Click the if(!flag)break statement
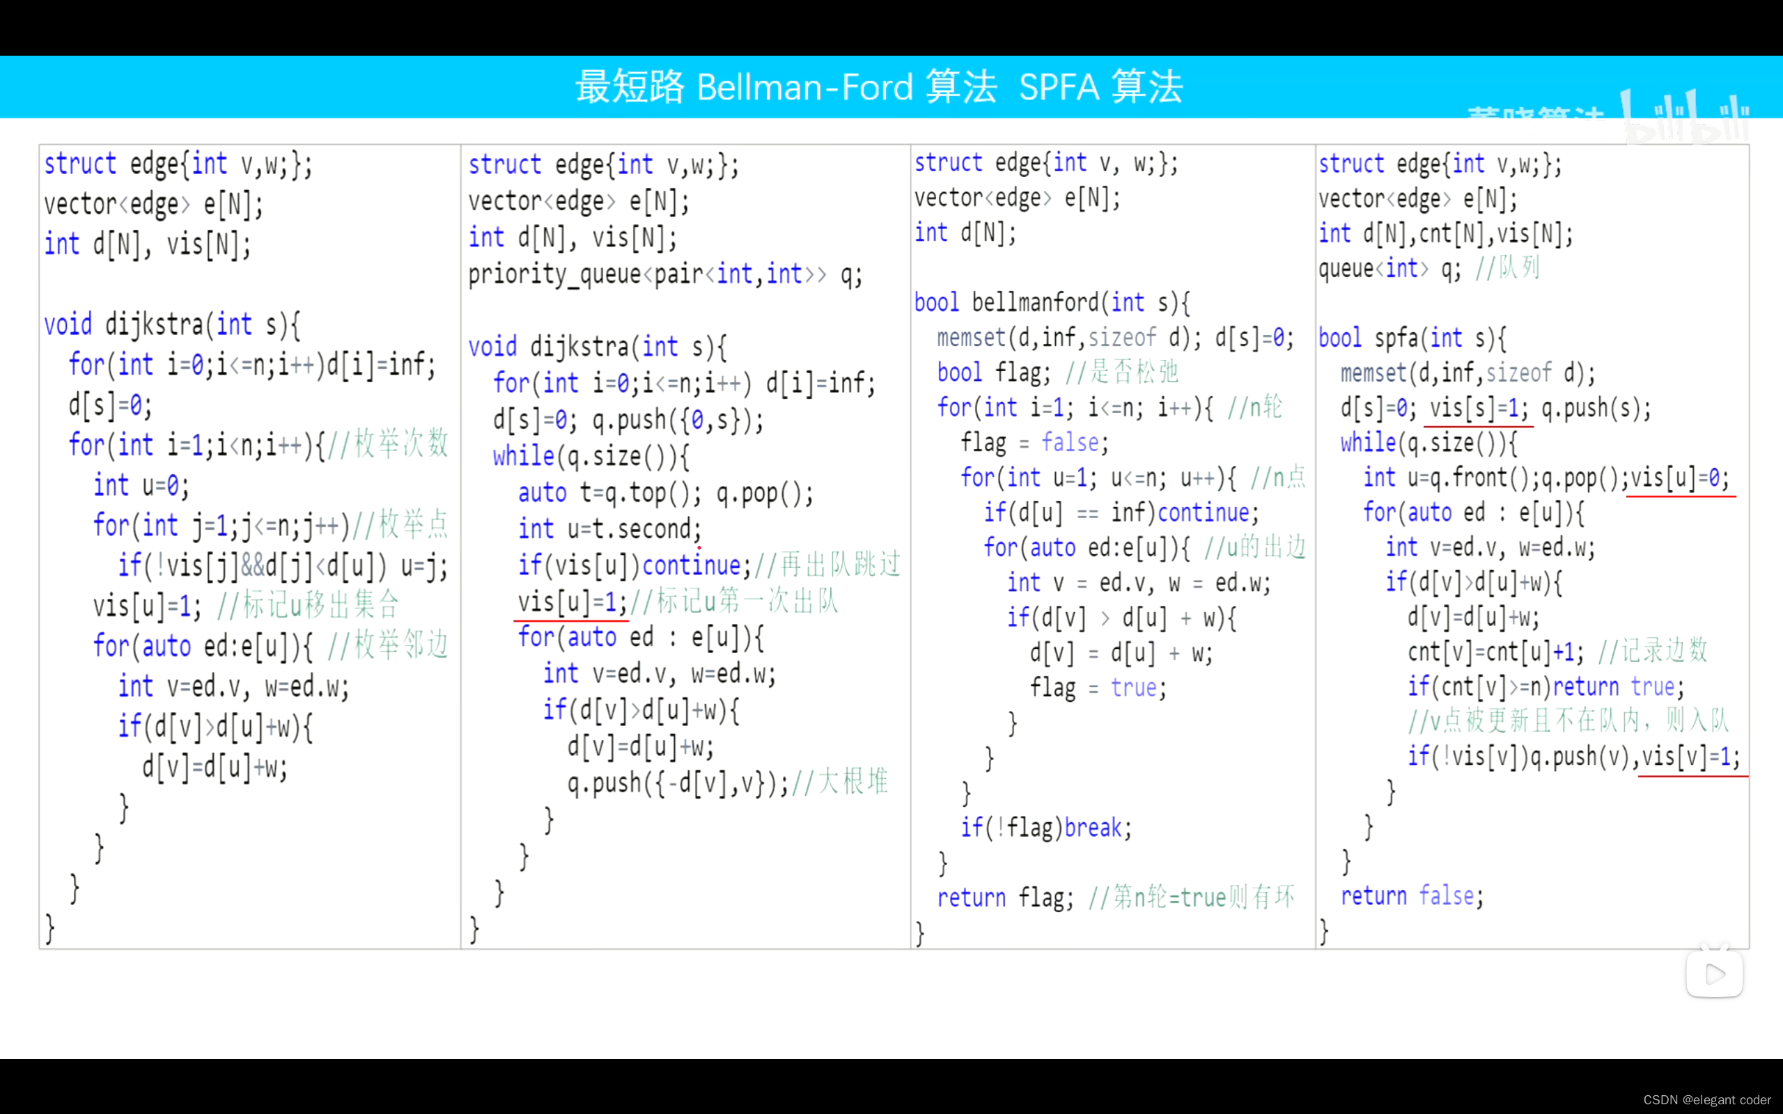The height and width of the screenshot is (1114, 1783). [1046, 827]
